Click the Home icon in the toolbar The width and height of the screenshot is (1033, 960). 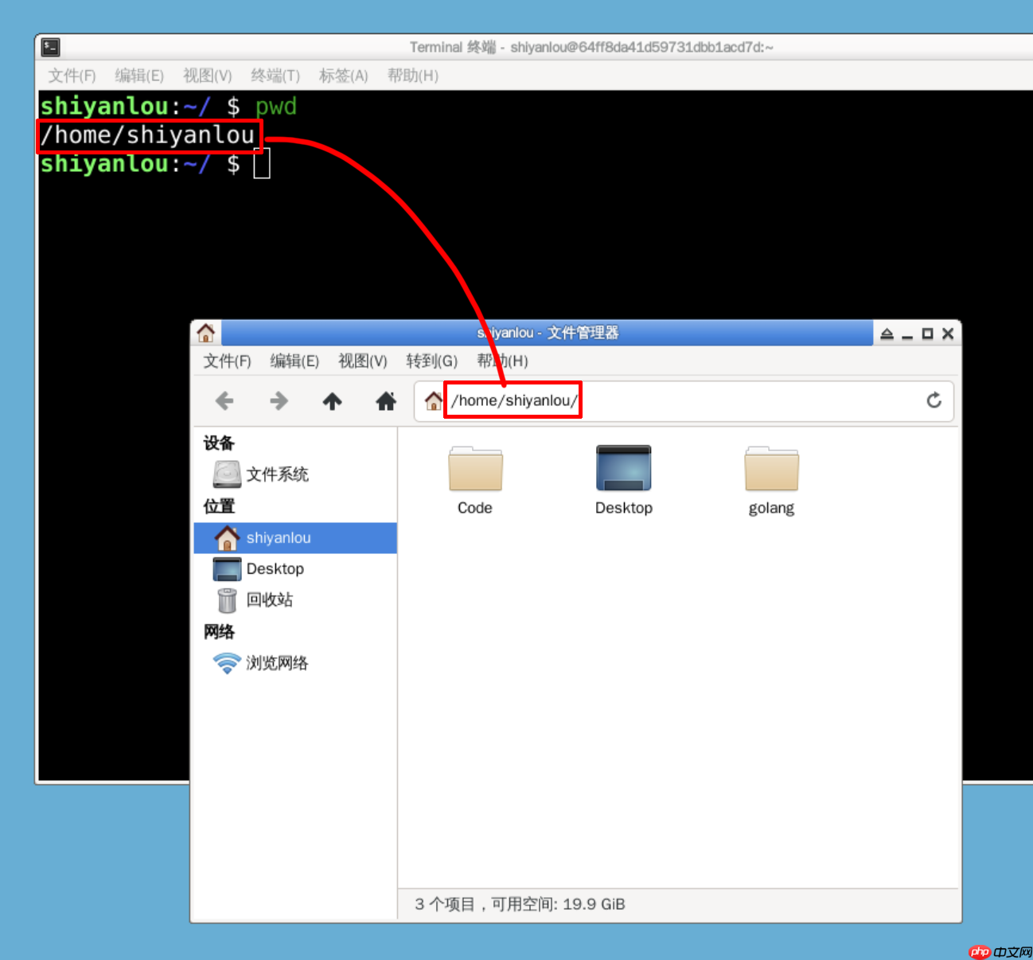point(386,401)
